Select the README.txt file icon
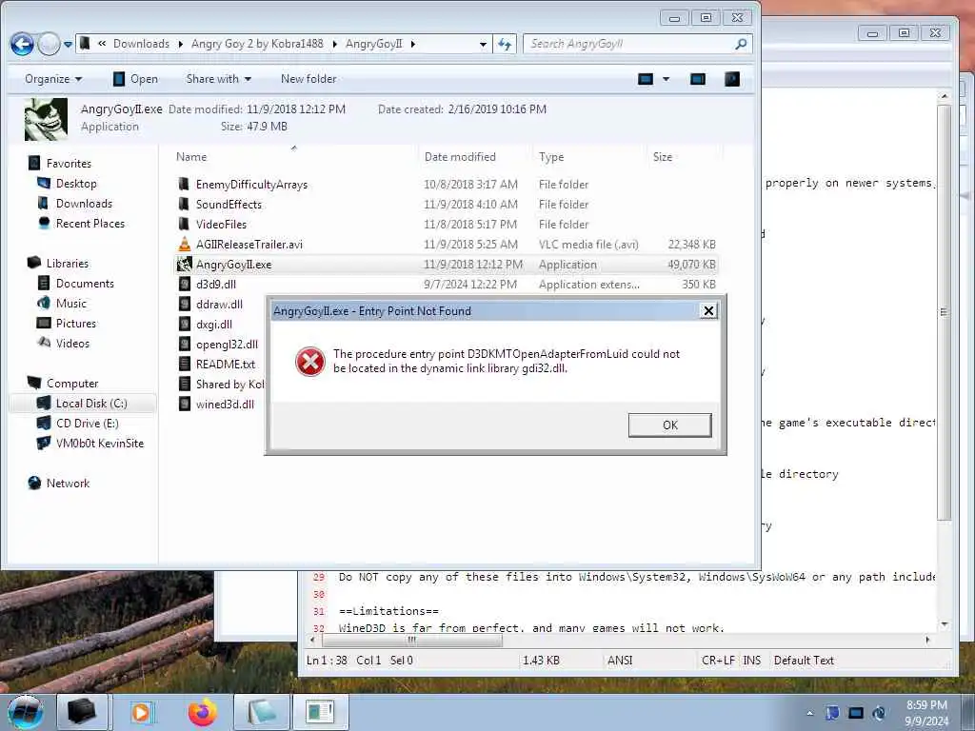 pyautogui.click(x=184, y=365)
